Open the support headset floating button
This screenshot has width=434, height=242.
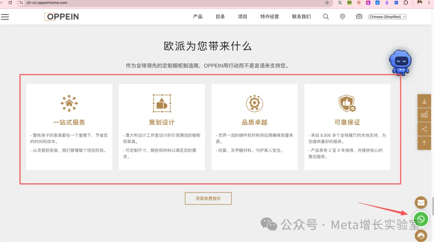(x=421, y=236)
